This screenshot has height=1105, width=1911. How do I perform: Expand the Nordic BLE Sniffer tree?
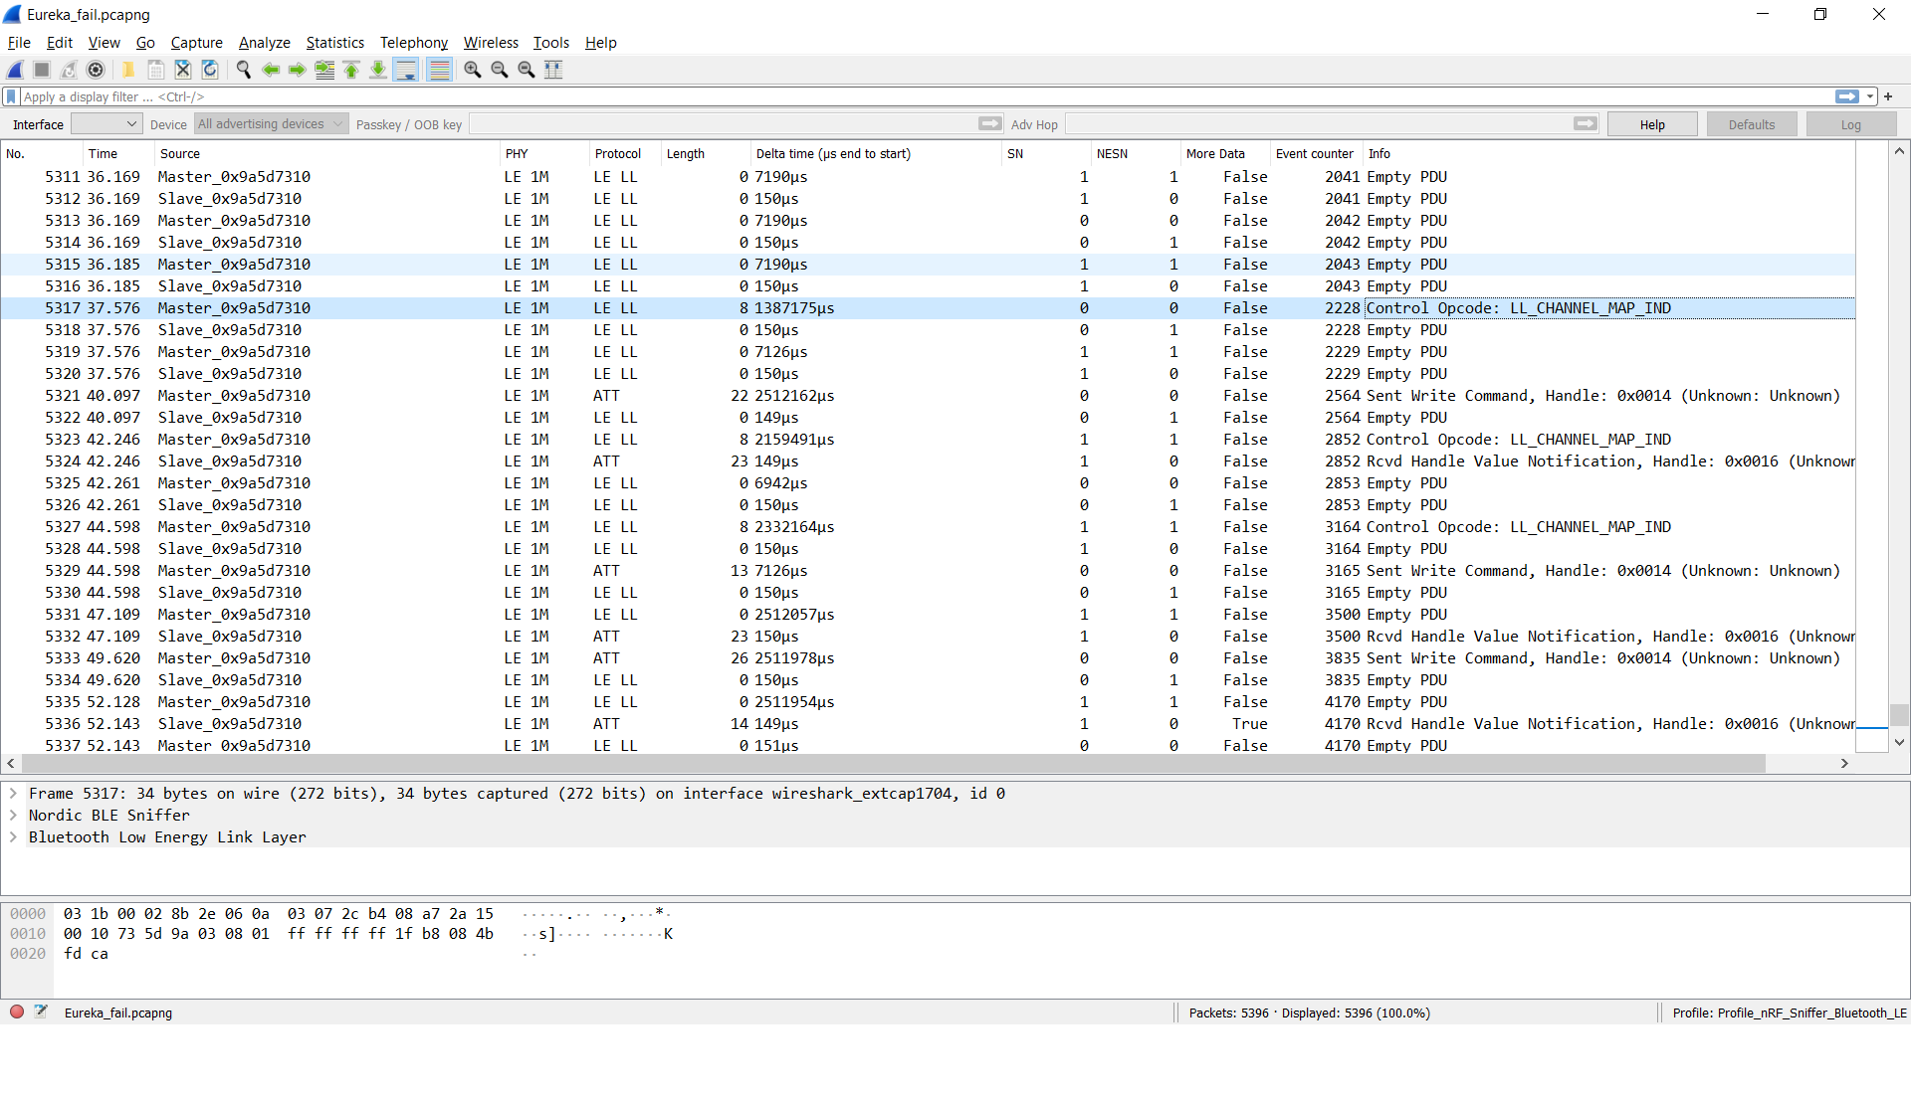14,816
